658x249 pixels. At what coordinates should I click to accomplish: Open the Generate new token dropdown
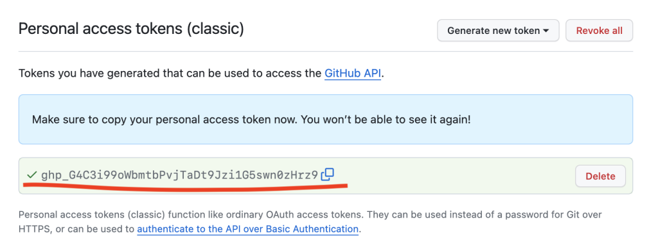(498, 31)
